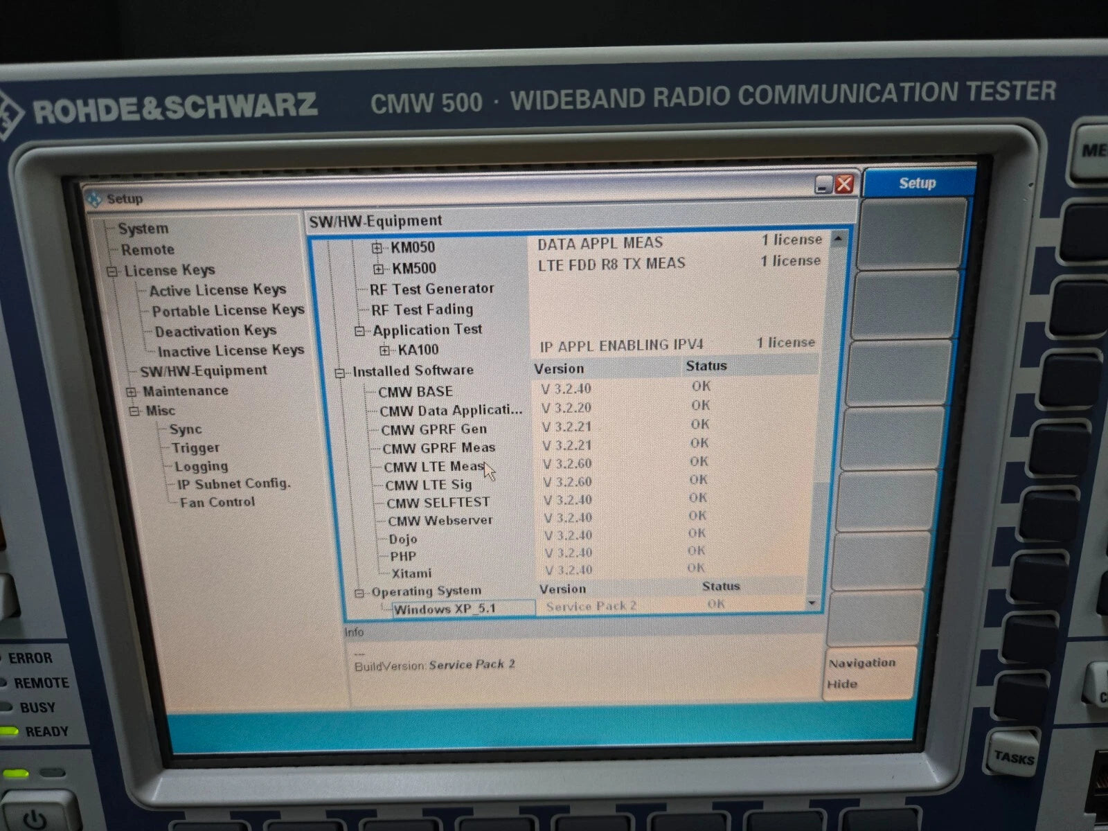Collapse the Misc branch

(134, 411)
